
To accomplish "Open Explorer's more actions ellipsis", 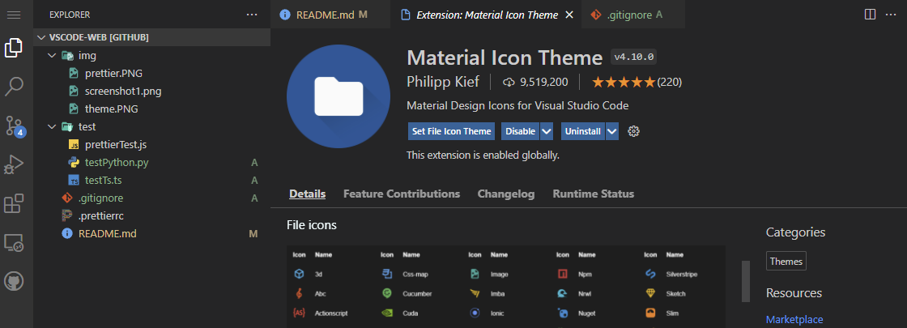I will tap(252, 15).
